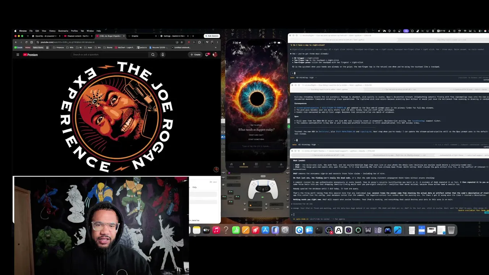This screenshot has width=489, height=275.
Task: Open the Stocks bookmark folder
Action: click(108, 47)
